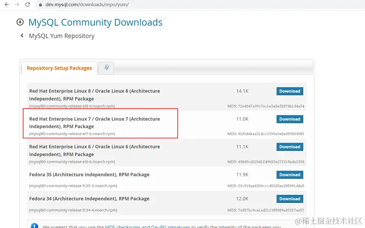Click the download circle icon beside the heading
Screen dimensions: 365x228
(20, 22)
